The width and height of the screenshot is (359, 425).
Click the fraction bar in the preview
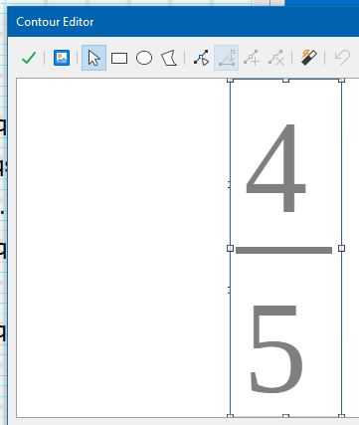pyautogui.click(x=283, y=250)
